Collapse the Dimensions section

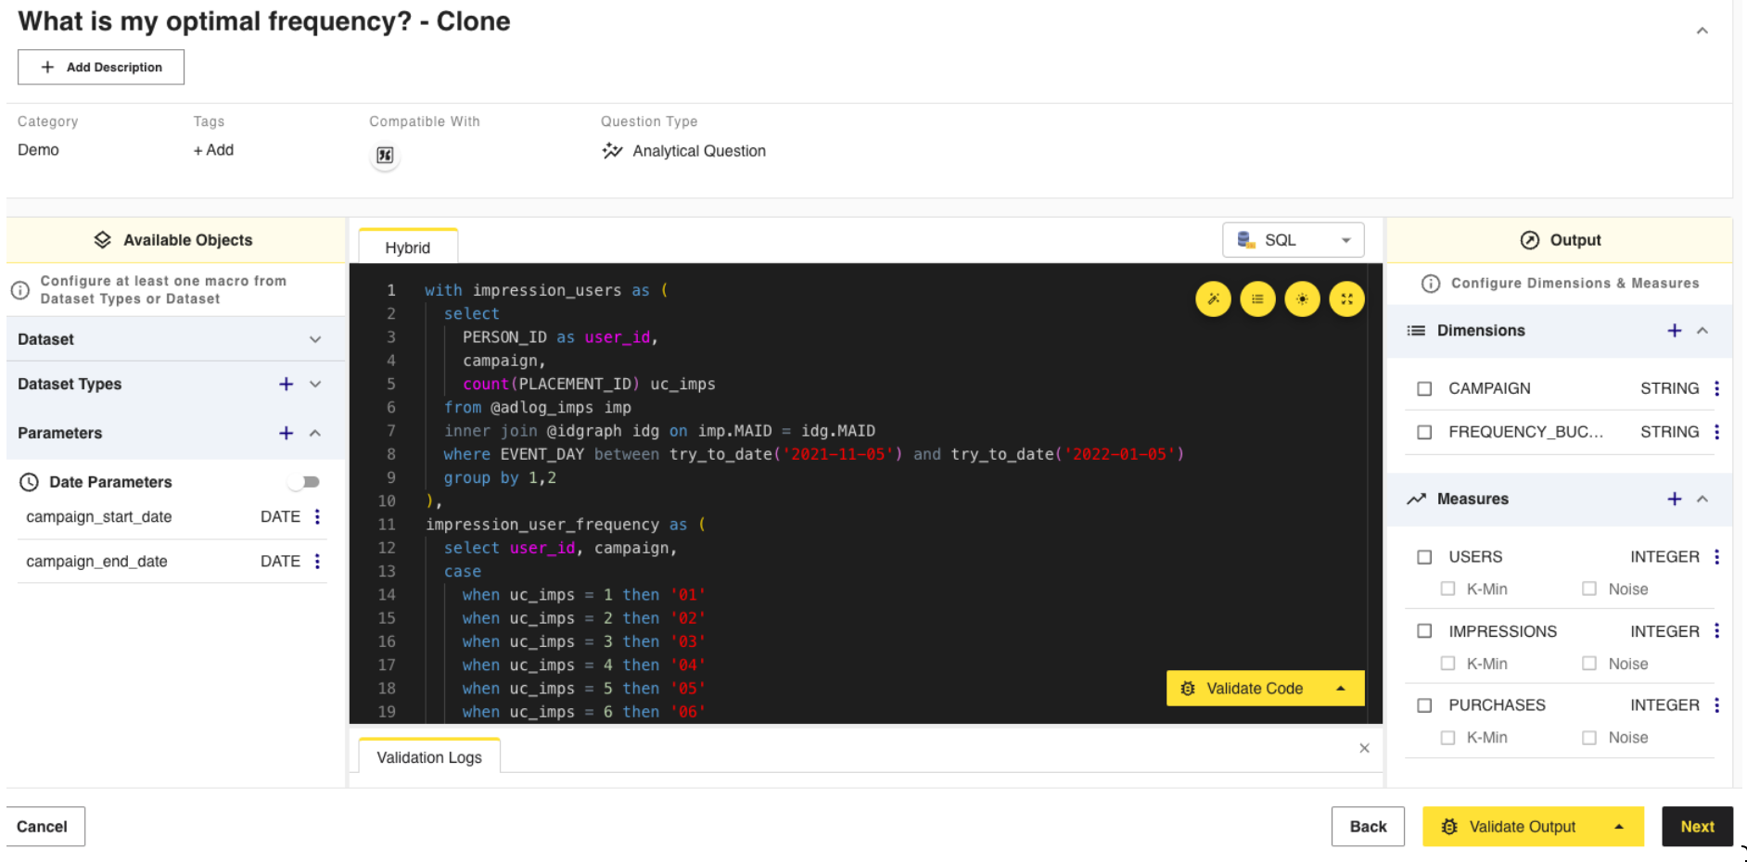(1702, 331)
